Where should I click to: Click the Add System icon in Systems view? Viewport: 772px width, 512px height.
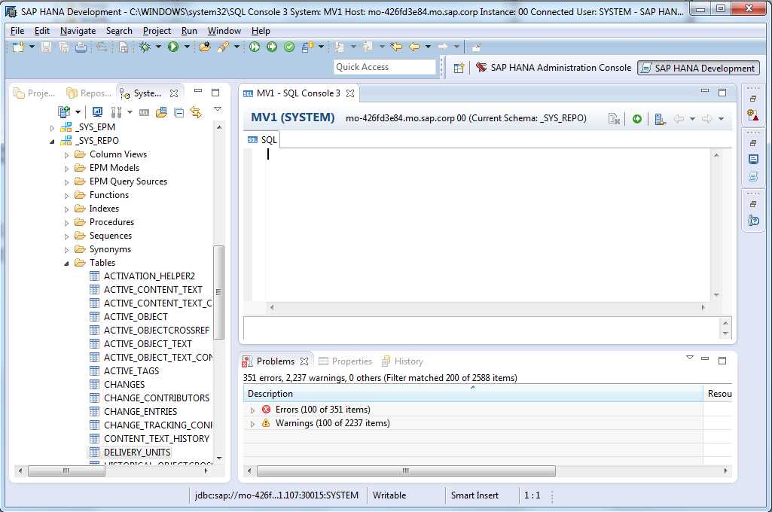pos(63,112)
